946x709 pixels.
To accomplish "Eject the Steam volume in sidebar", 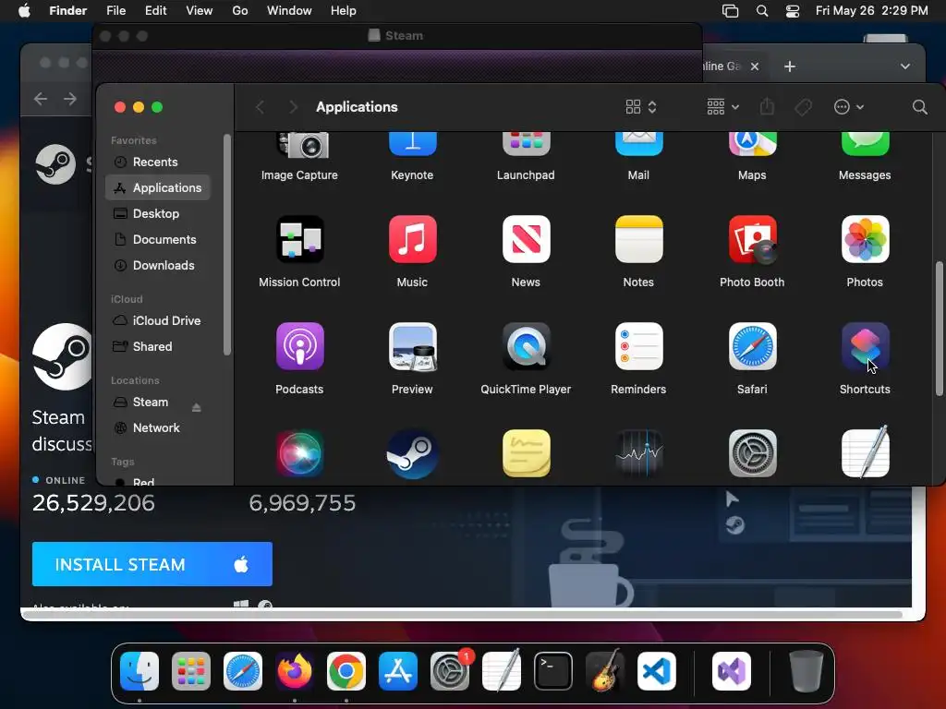I will [x=196, y=408].
